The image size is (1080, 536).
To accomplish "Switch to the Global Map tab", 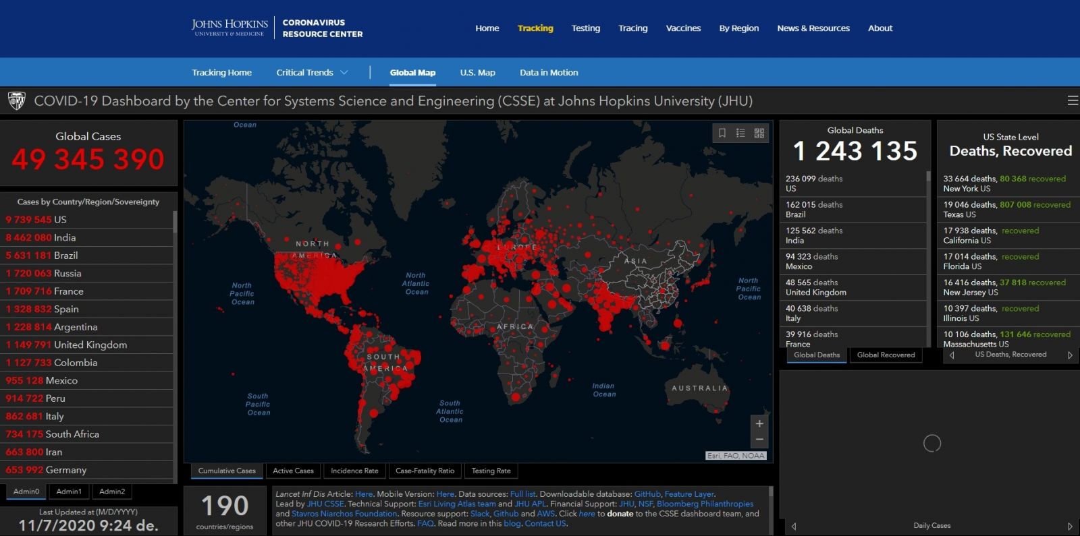I will (412, 73).
